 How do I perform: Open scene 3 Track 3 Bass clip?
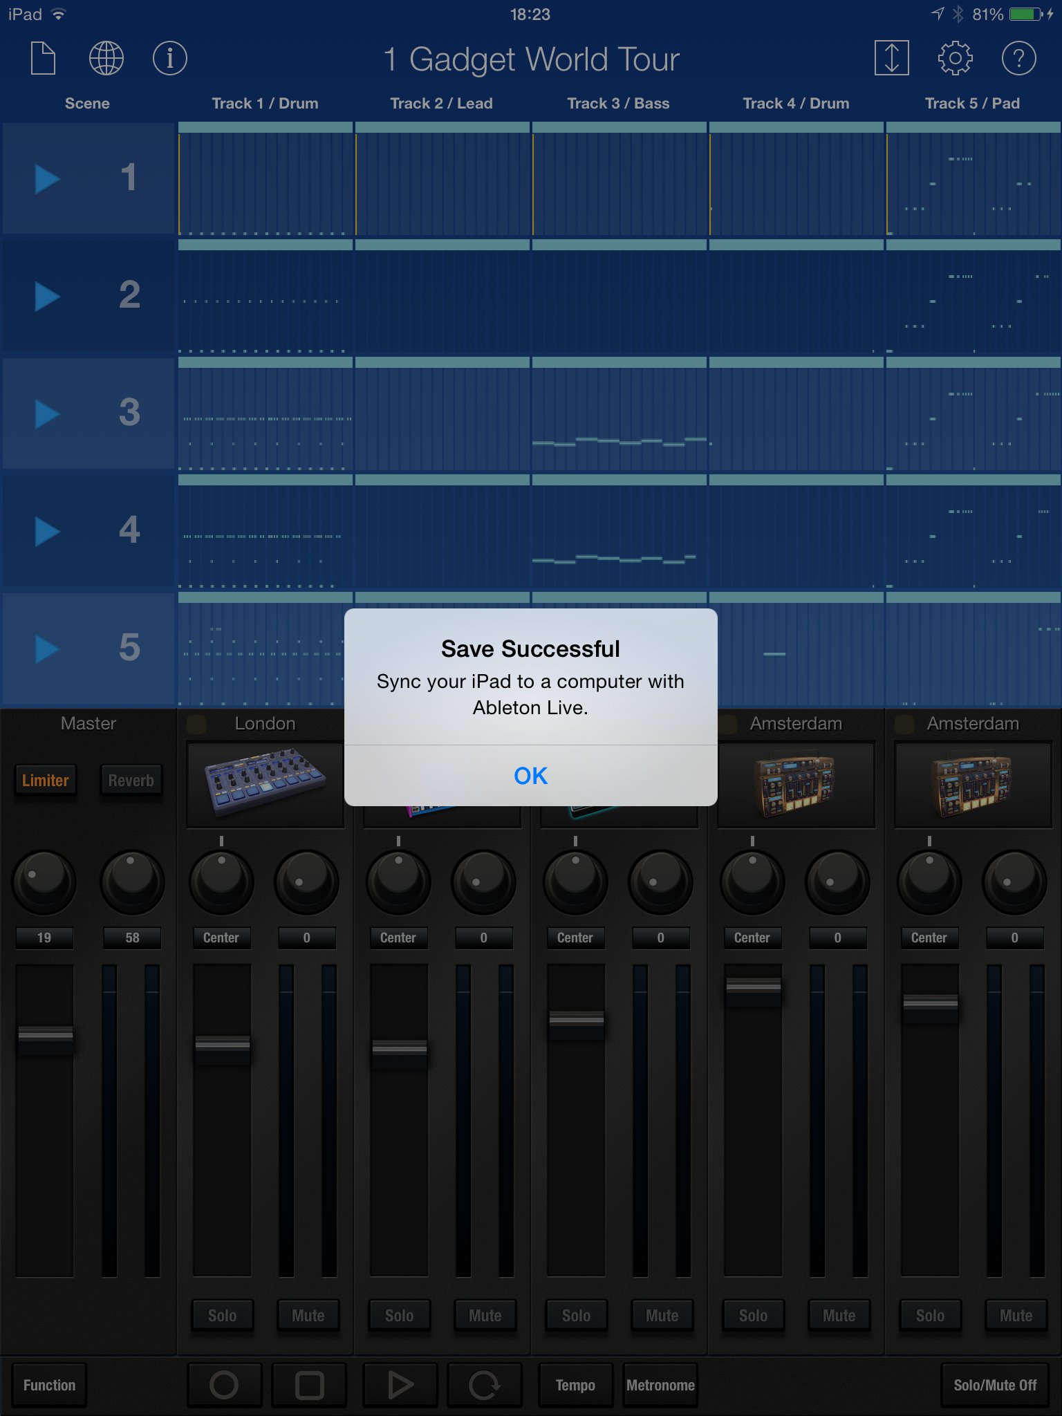point(619,414)
